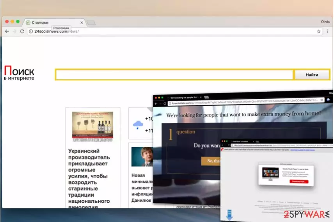Viewport: 334px width, 222px height.
Task: Open the wine bottles news thumbnail
Action: [92, 126]
